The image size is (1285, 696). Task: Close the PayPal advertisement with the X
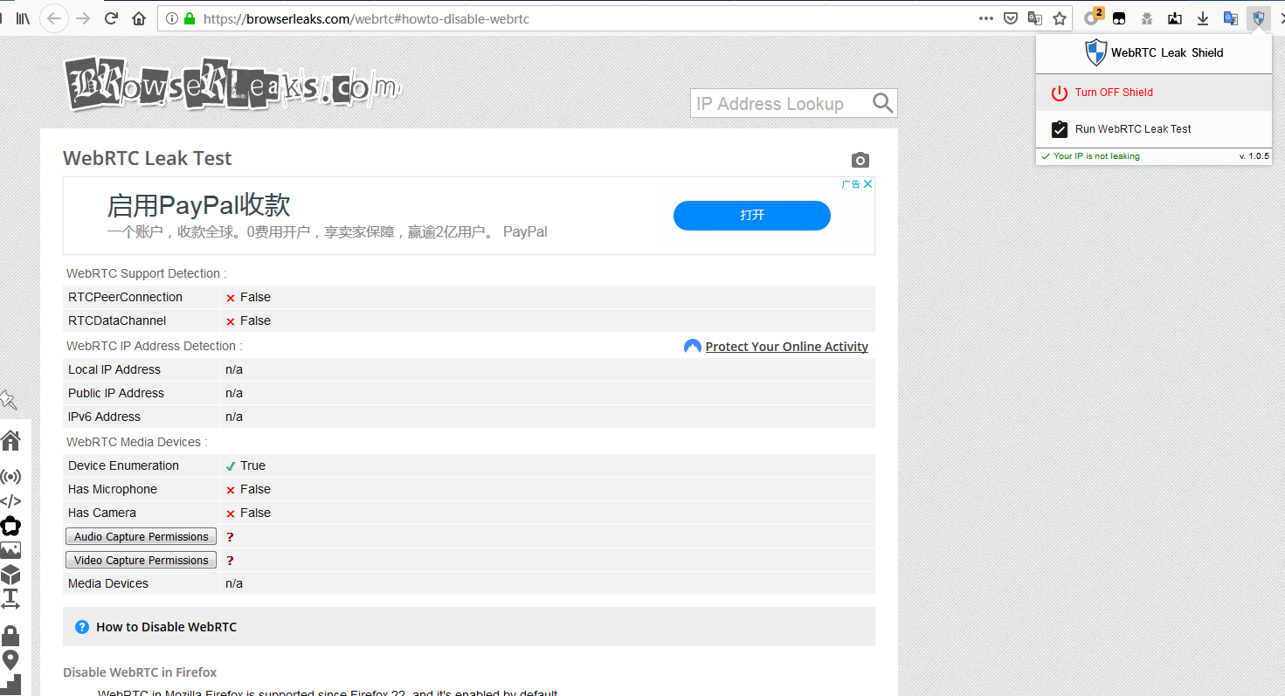pos(867,183)
